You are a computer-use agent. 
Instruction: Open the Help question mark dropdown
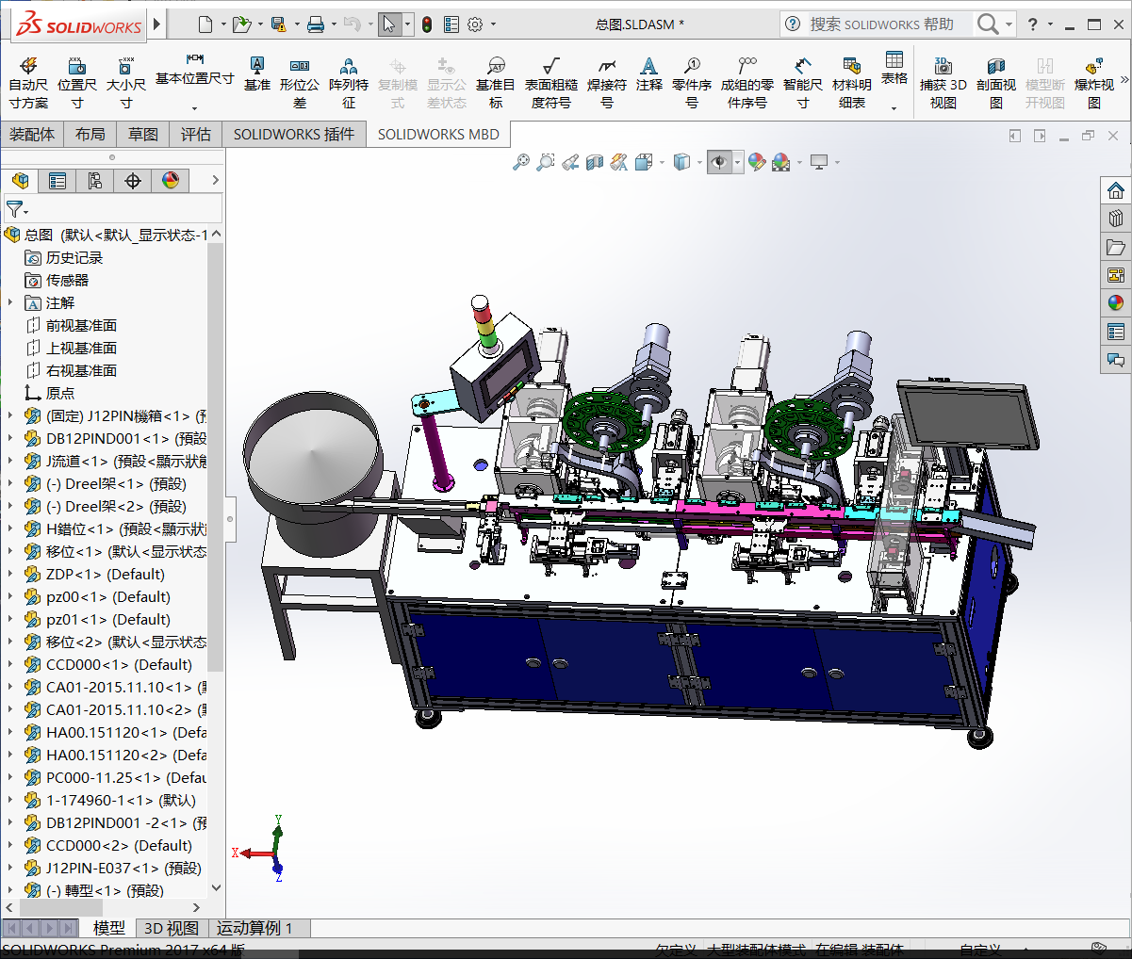click(x=1053, y=24)
